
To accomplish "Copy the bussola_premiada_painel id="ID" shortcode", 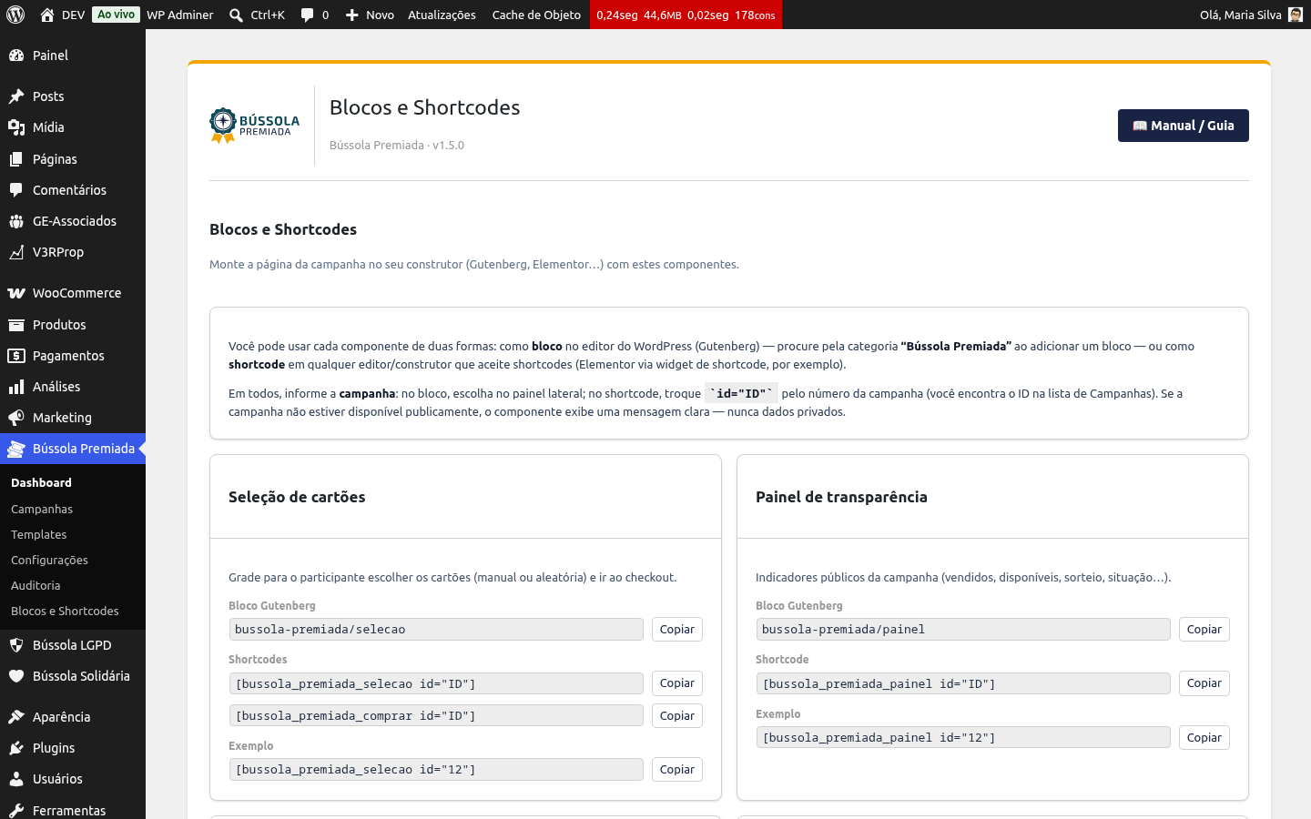I will point(1204,683).
